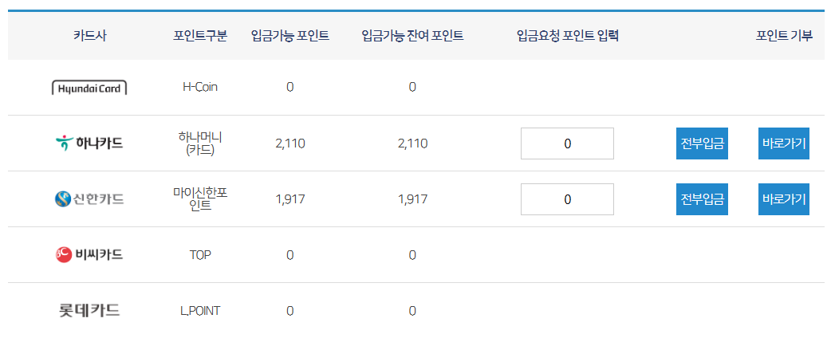Click the 포인트 기부 column header

[784, 36]
